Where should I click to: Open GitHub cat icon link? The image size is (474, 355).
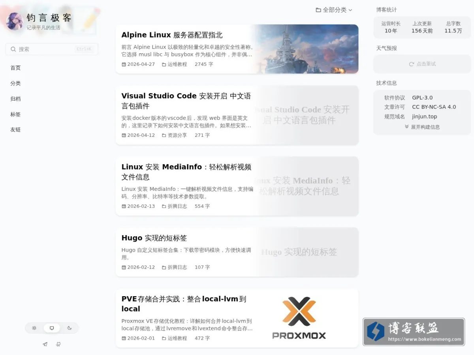pyautogui.click(x=58, y=344)
